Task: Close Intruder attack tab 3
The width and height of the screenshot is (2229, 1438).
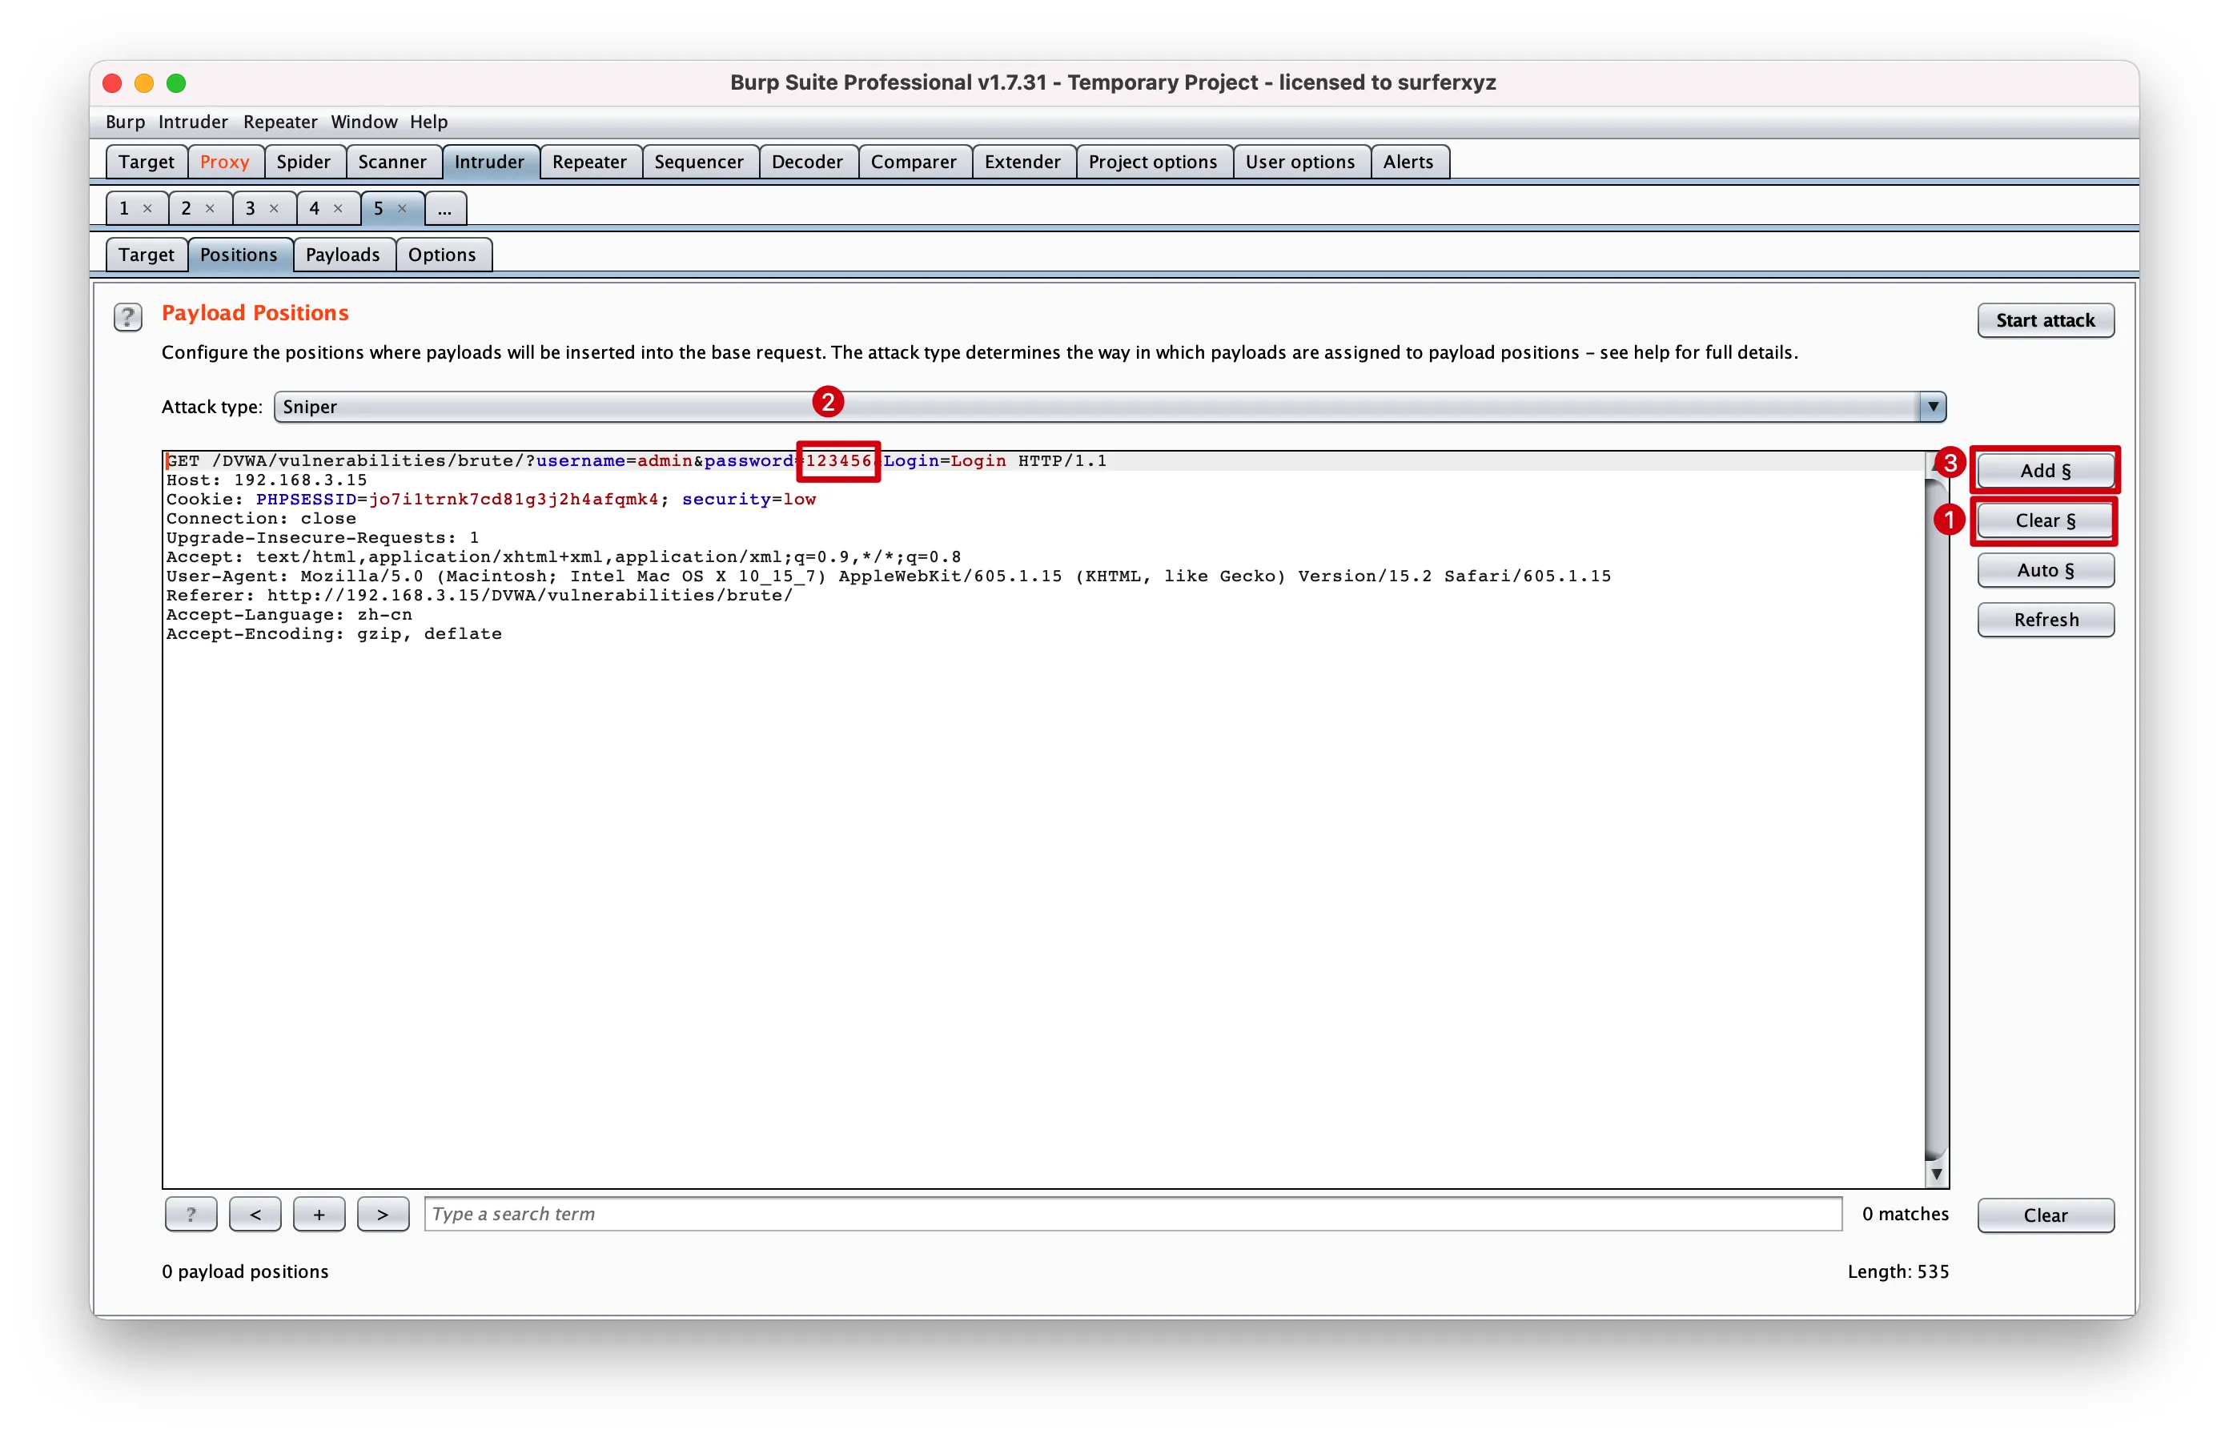Action: 275,209
